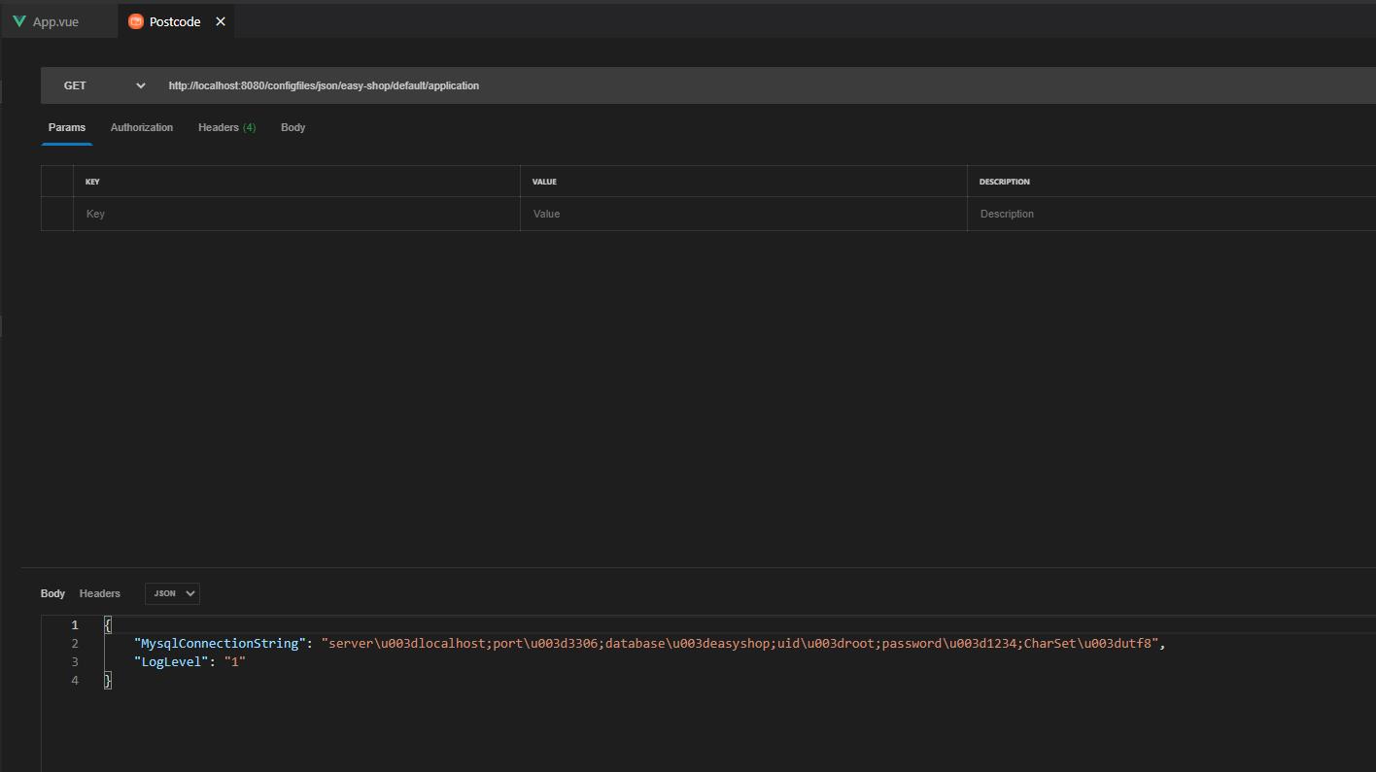Viewport: 1376px width, 772px height.
Task: Click the closing brace on line 4
Action: tap(108, 680)
